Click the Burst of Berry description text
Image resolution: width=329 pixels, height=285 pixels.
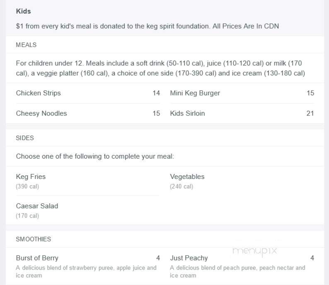pos(86,272)
